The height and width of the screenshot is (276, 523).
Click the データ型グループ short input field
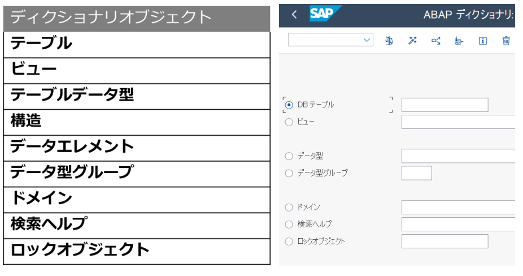(x=417, y=173)
